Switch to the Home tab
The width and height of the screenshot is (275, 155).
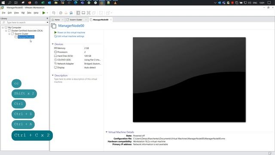tap(57, 20)
